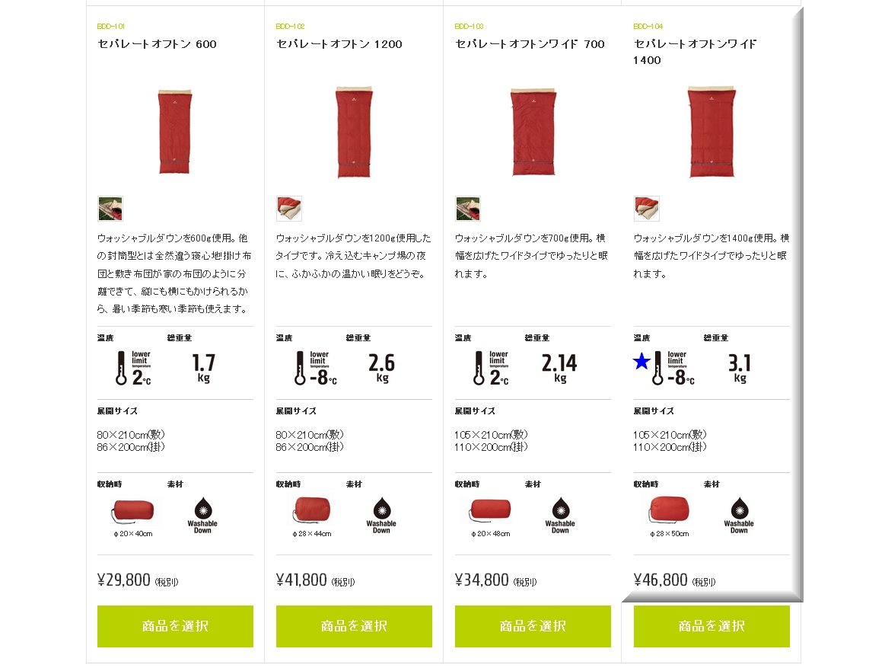Viewport: 885px width, 671px height.
Task: Click Washable Down droplet icon for ワイド 700
Action: (x=561, y=509)
